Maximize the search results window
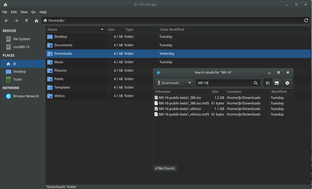The width and height of the screenshot is (312, 189). pos(279,73)
